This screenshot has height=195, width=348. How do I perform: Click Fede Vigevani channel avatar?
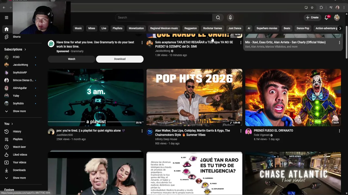248,132
